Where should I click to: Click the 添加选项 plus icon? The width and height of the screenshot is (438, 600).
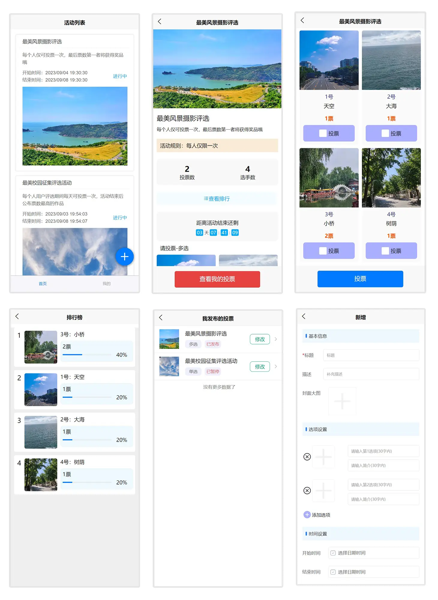coord(307,515)
